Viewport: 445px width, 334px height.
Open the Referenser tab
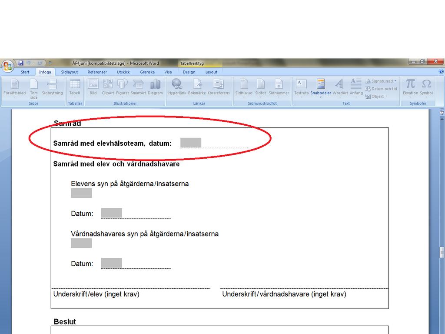pos(97,72)
